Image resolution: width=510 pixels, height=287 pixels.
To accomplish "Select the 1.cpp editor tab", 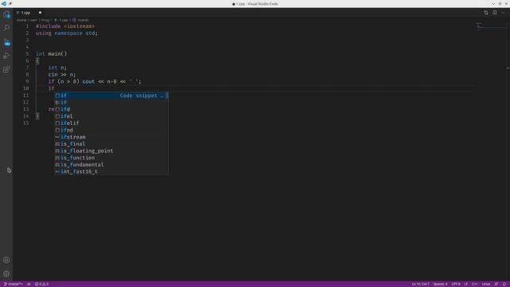I will [29, 13].
